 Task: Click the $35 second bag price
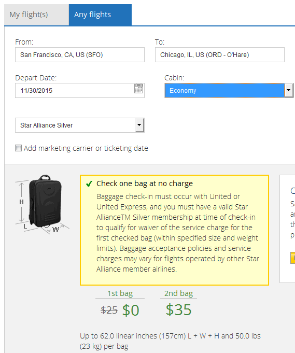click(x=178, y=309)
